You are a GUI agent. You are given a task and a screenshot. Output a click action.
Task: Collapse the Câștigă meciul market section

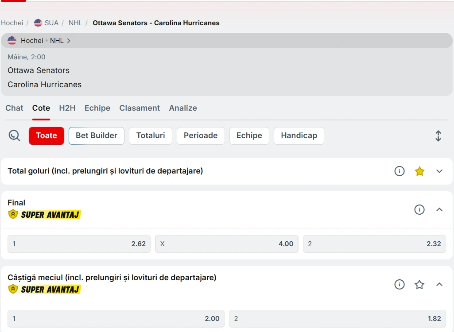tap(439, 285)
